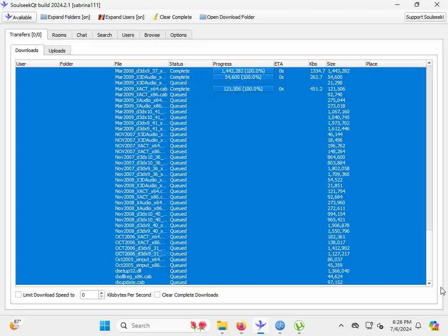The width and height of the screenshot is (448, 336).
Task: Select the Mar2009_XACT_x86.cab file row
Action: tap(220, 94)
